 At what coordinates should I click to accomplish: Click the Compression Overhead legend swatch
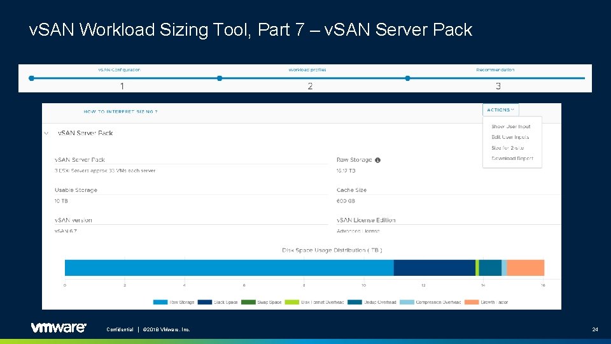coord(407,302)
